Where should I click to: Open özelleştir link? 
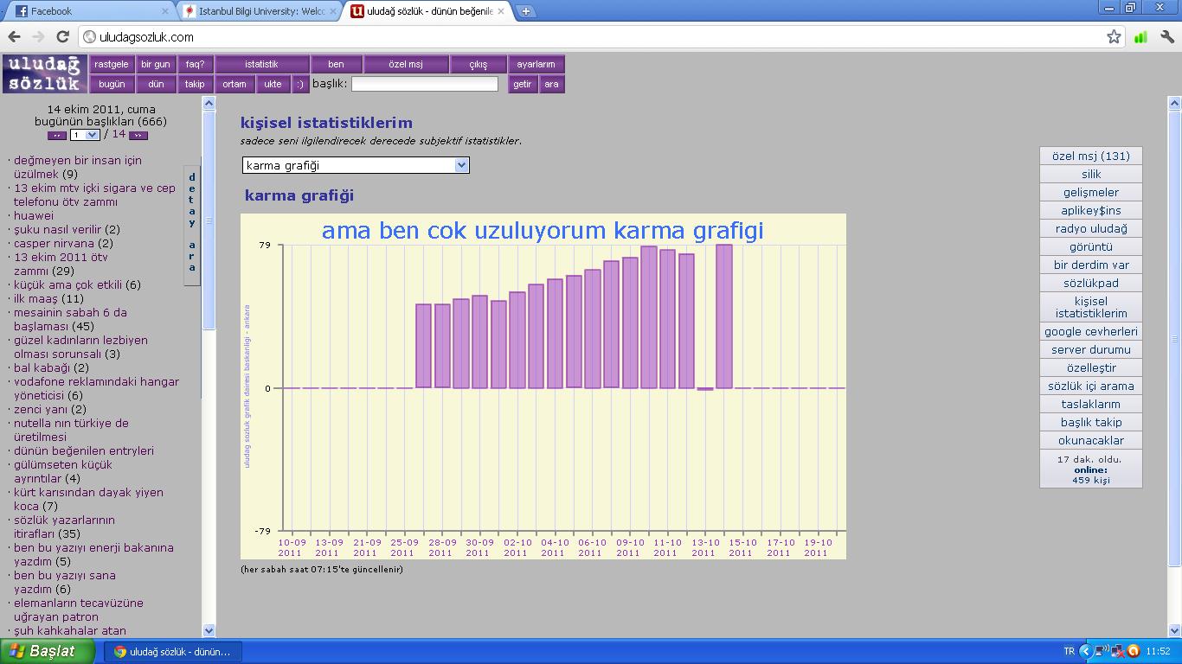1091,367
